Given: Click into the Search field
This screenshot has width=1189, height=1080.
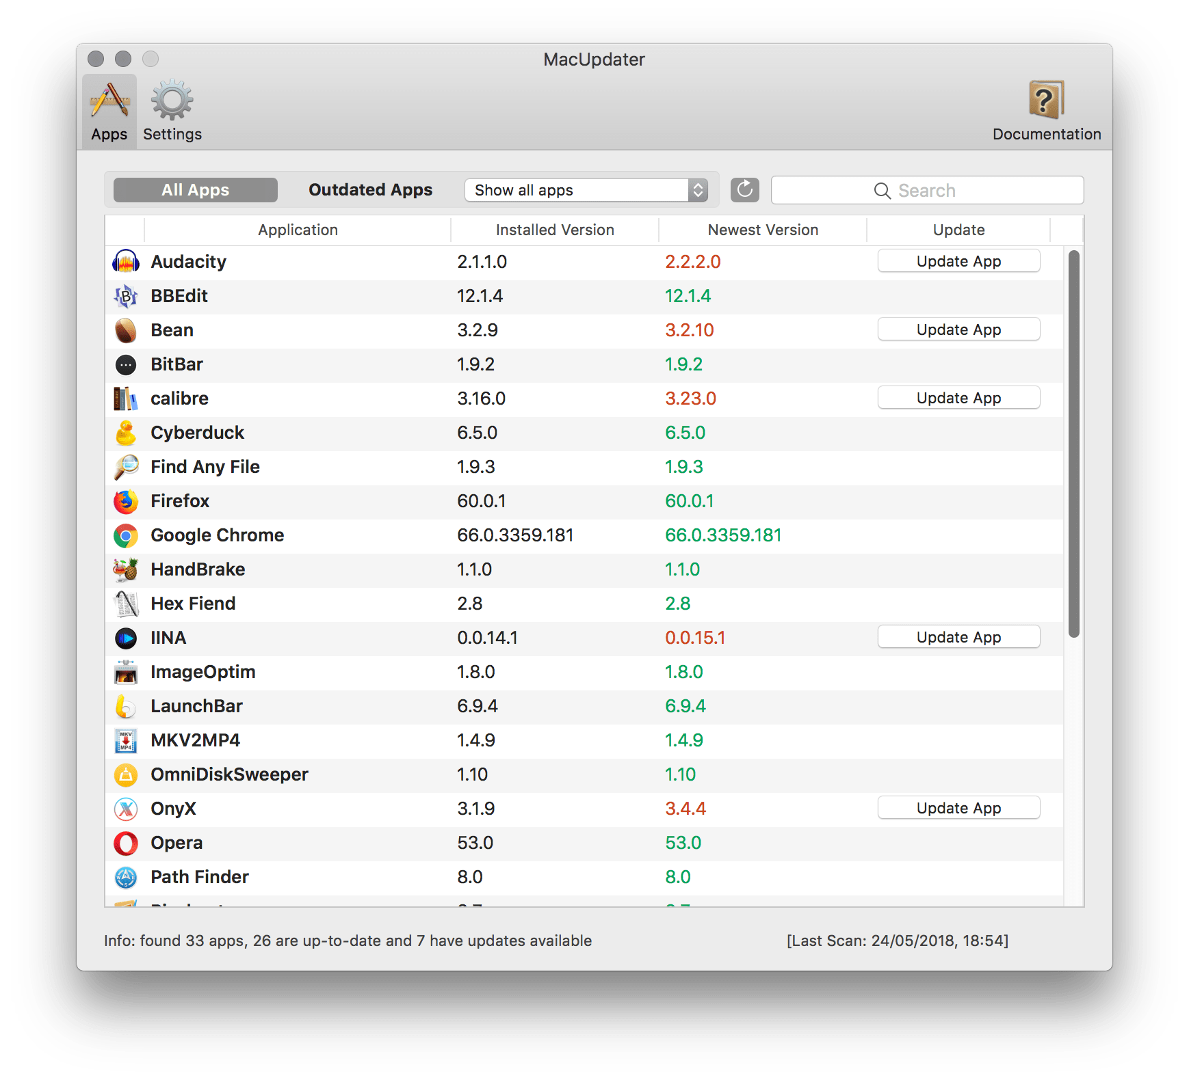Looking at the screenshot, I should point(927,190).
